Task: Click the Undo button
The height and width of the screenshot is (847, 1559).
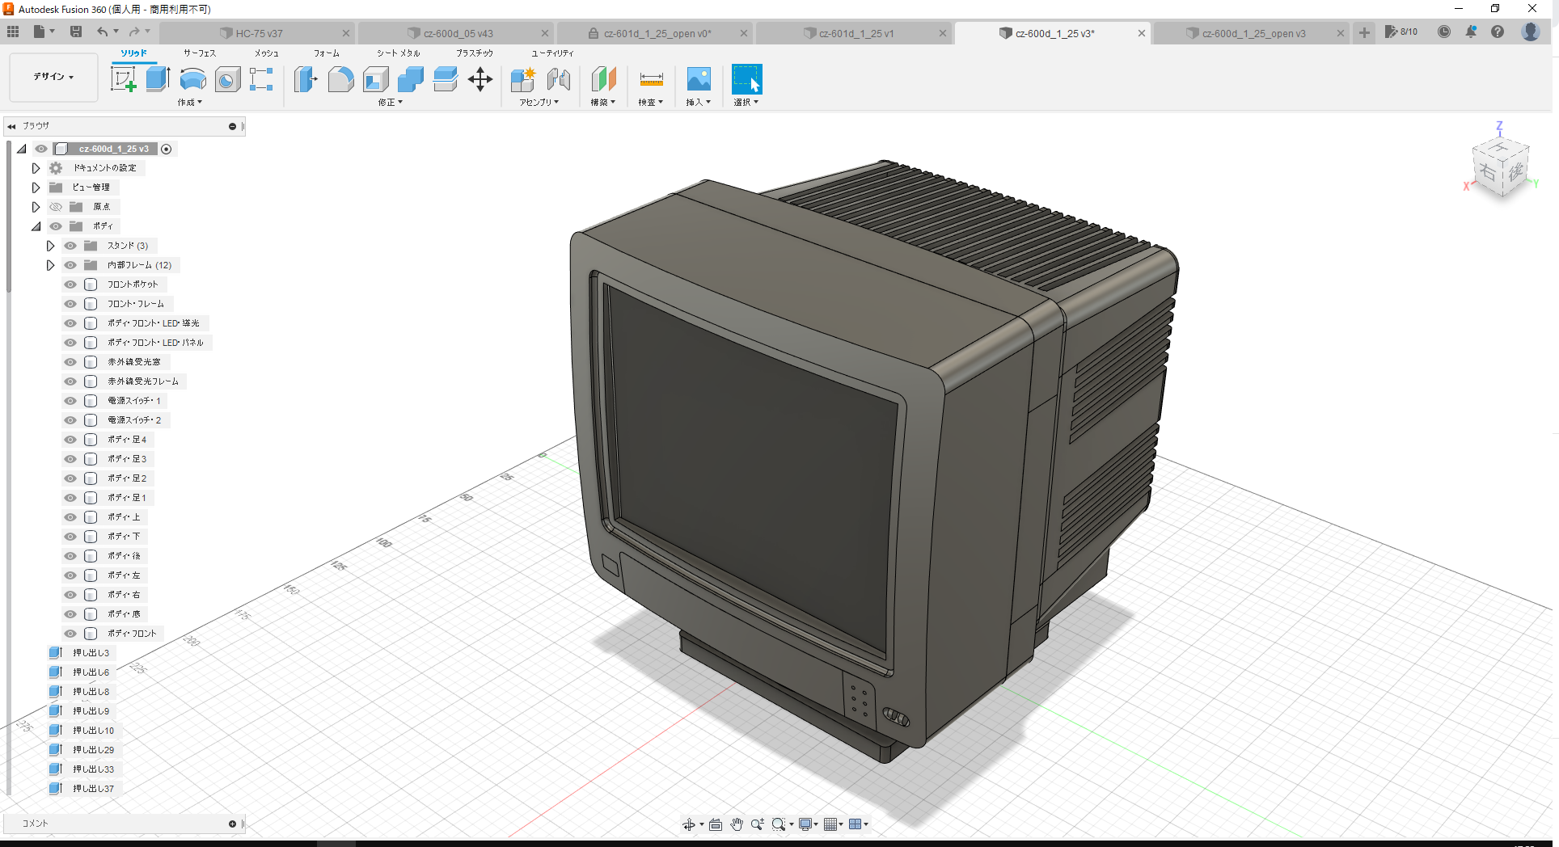Action: [x=103, y=31]
